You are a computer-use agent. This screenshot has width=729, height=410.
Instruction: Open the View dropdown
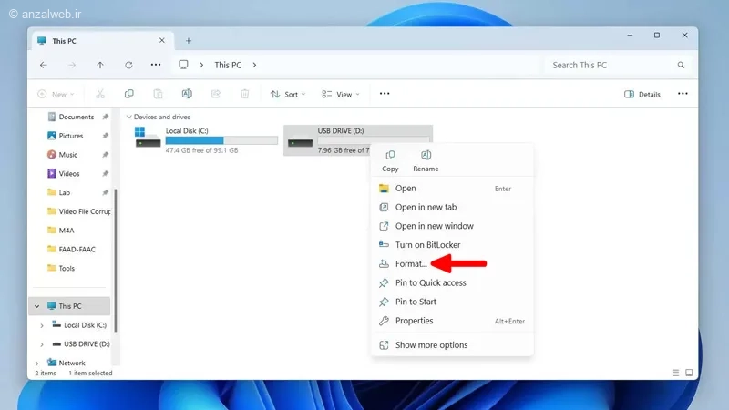[341, 95]
